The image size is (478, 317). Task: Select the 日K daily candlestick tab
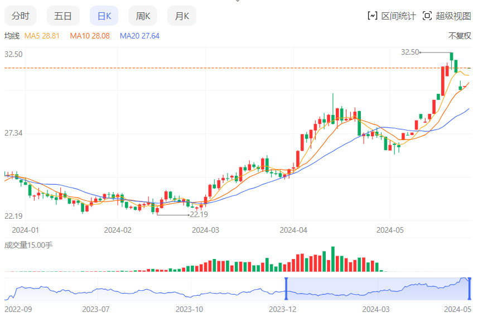point(104,16)
